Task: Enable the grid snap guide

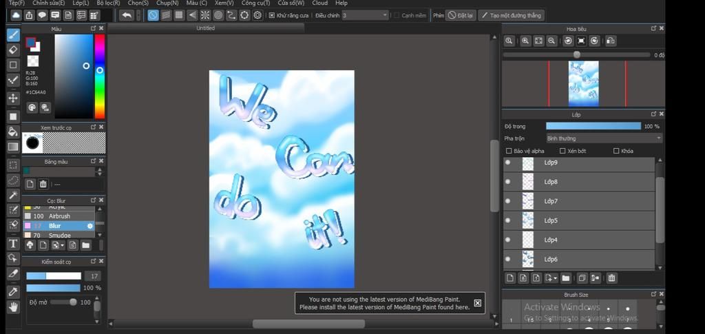Action: tap(179, 15)
